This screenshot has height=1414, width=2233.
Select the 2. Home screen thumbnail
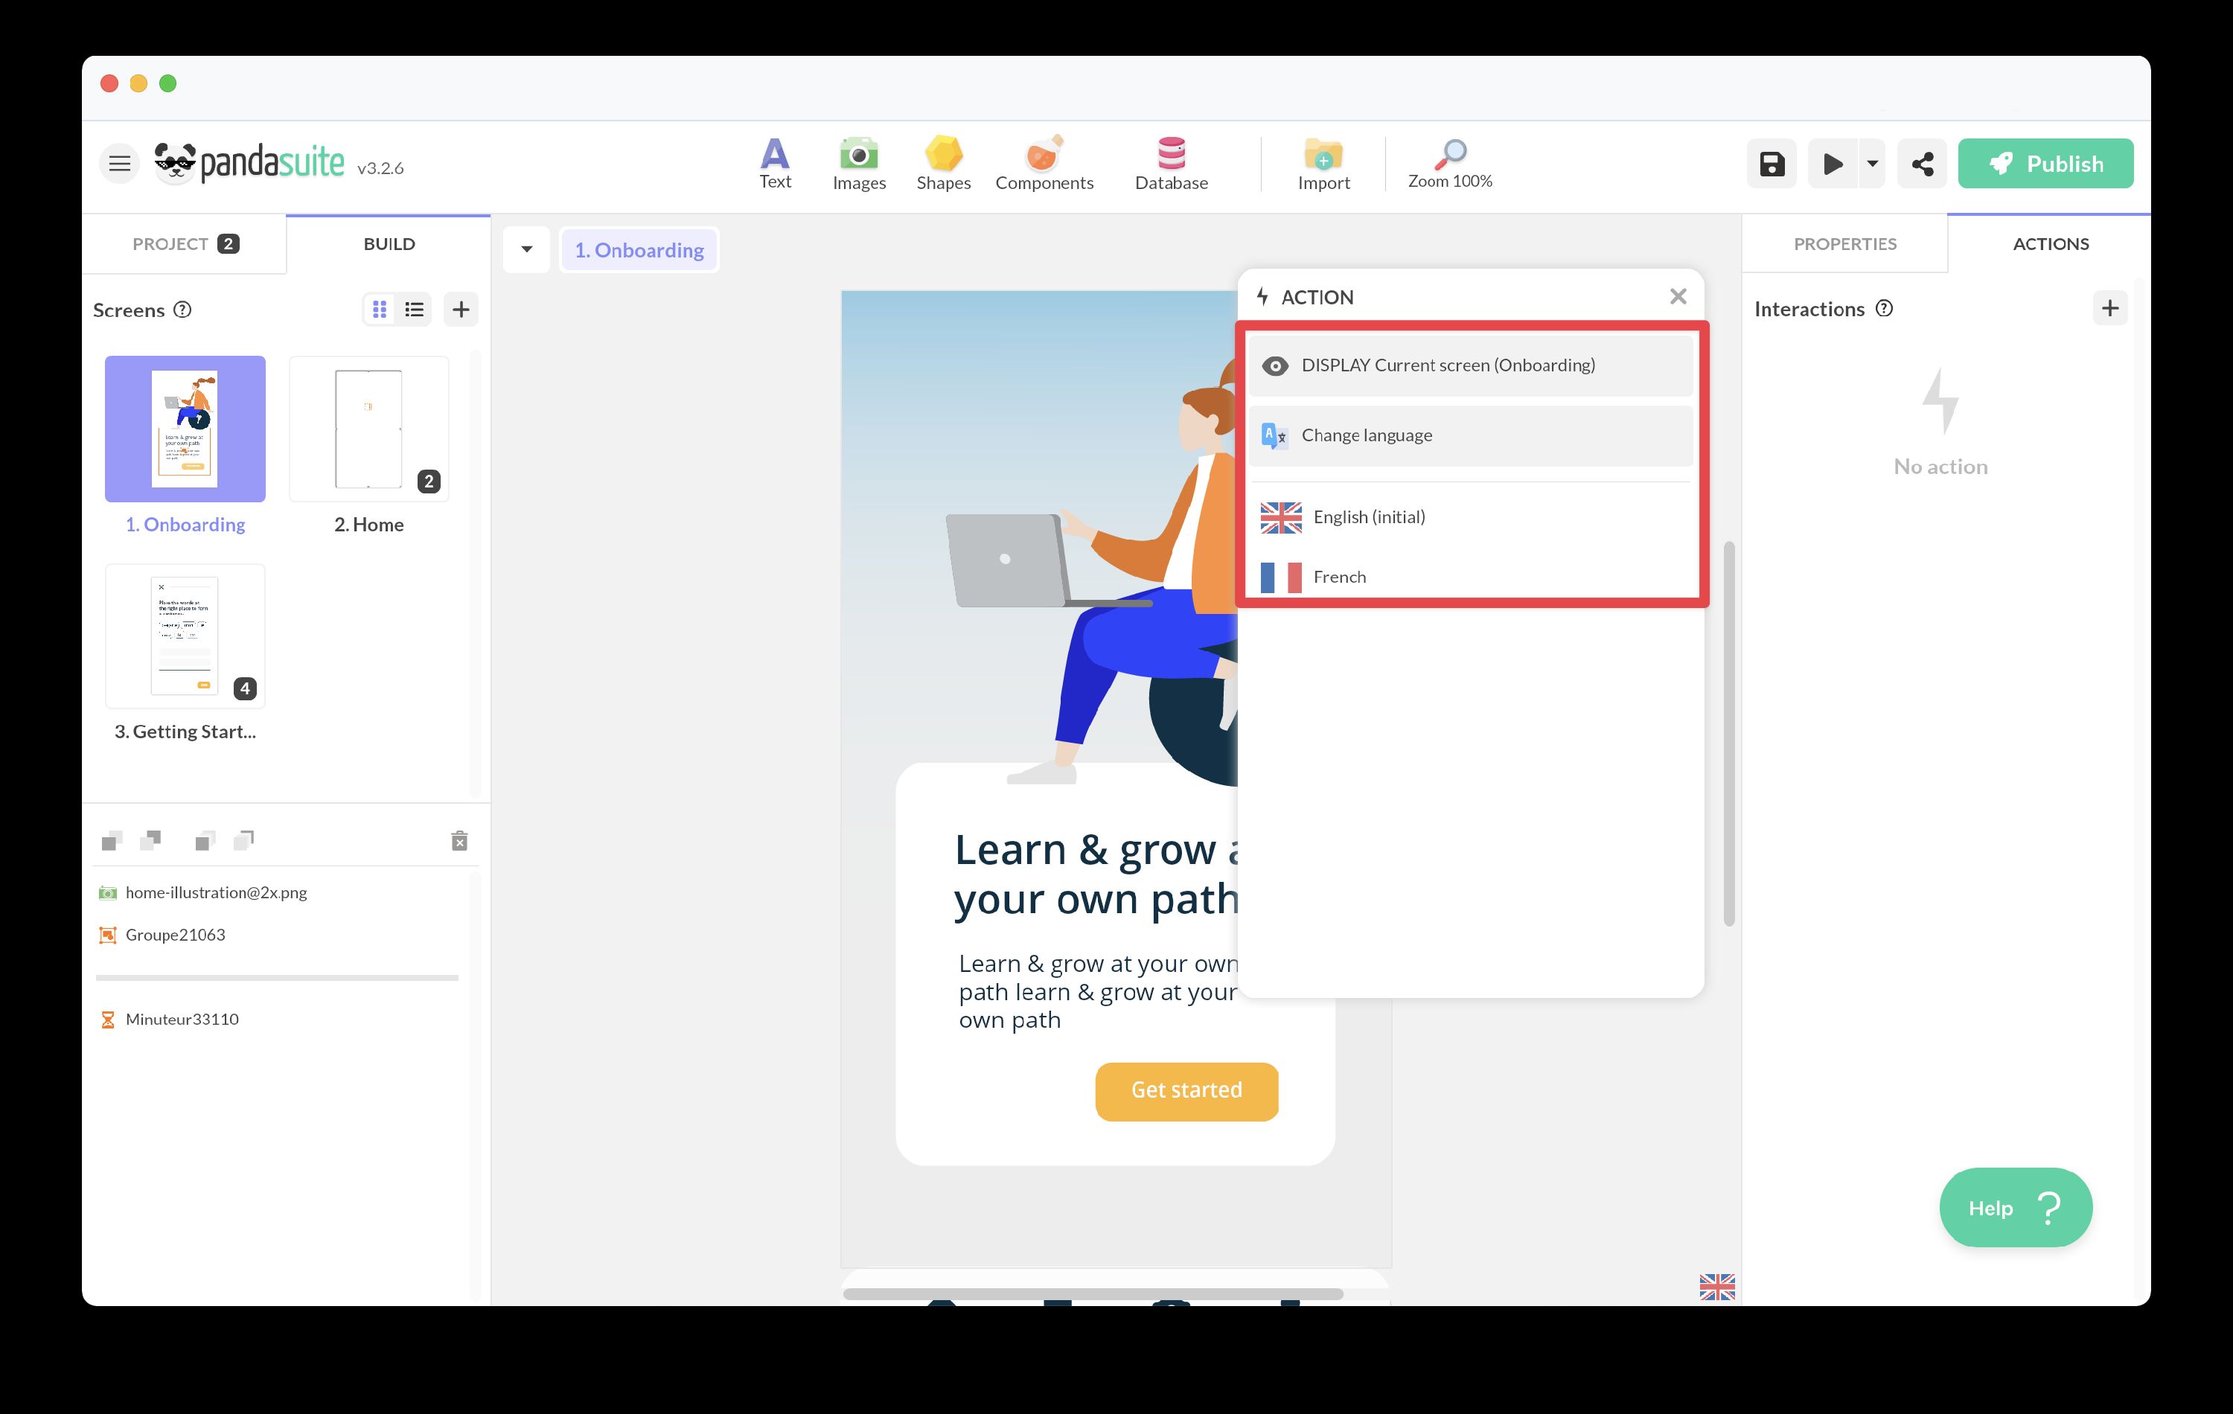368,429
